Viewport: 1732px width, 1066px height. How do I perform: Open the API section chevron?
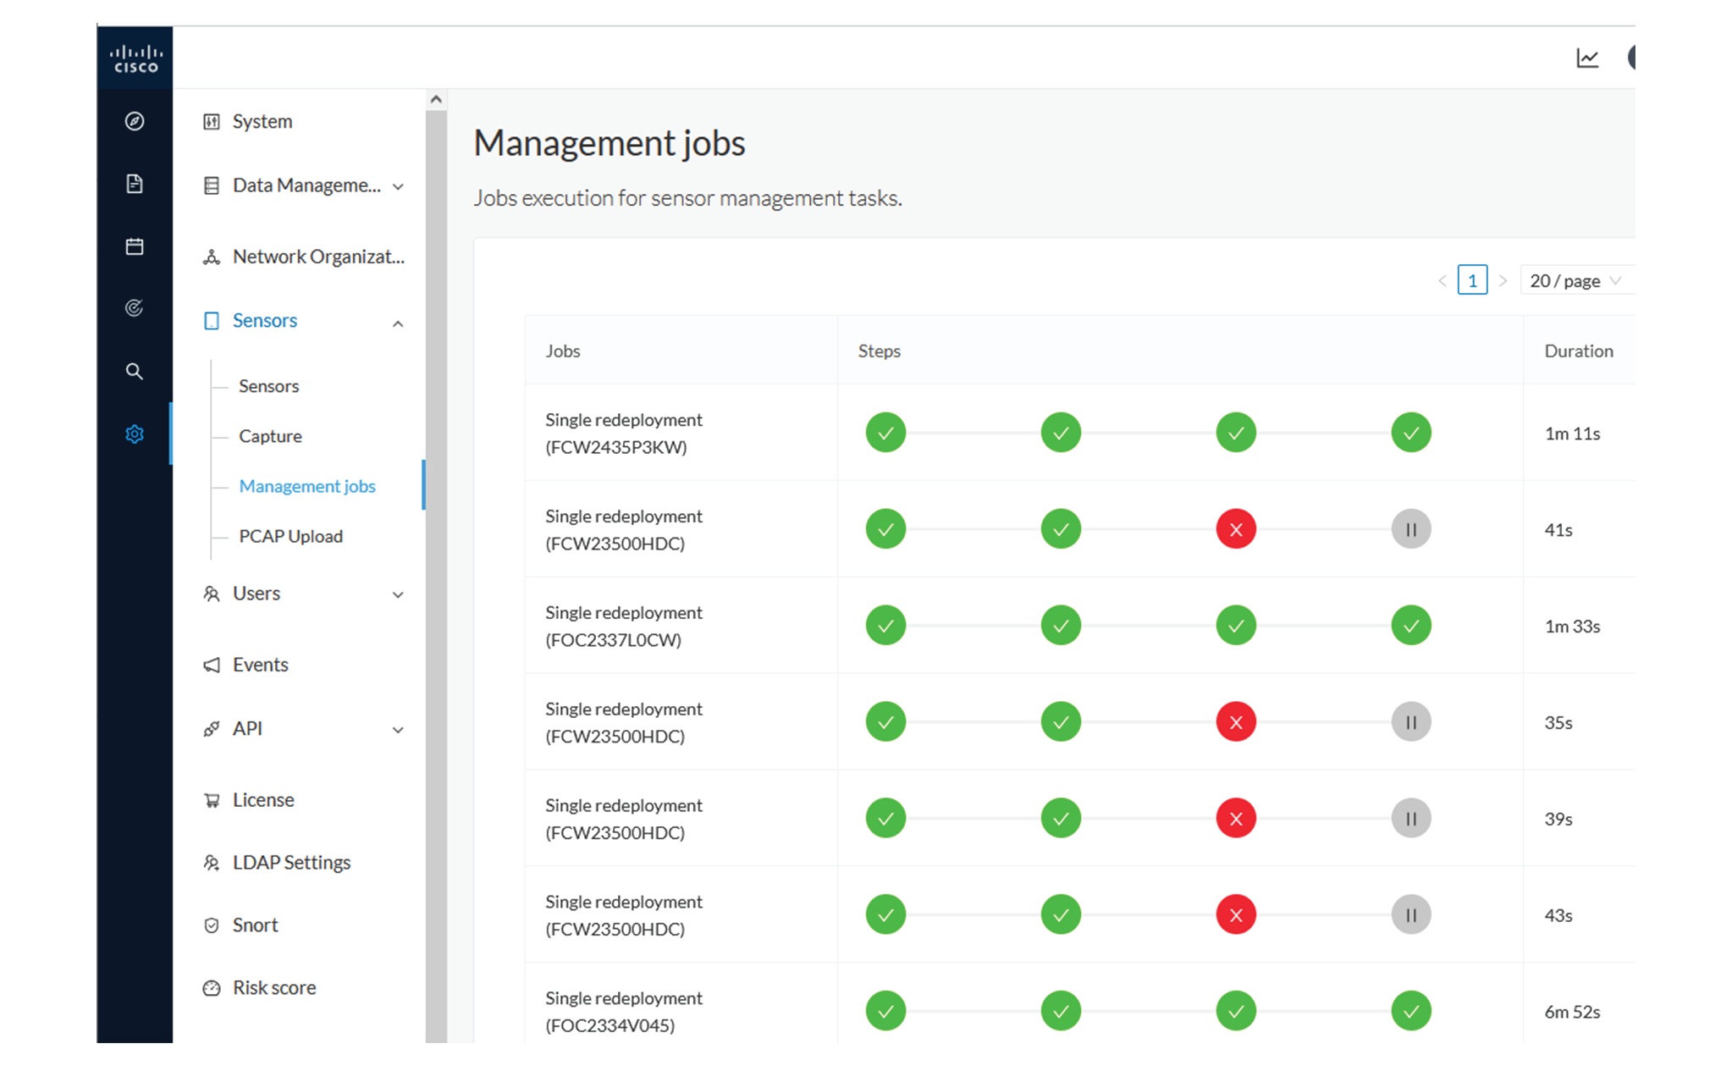point(398,729)
